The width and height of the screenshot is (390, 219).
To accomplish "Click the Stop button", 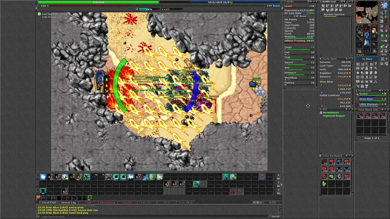I will (x=384, y=55).
